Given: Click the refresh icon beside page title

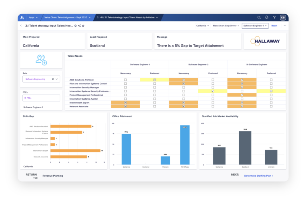Looking at the screenshot, I should (x=75, y=26).
